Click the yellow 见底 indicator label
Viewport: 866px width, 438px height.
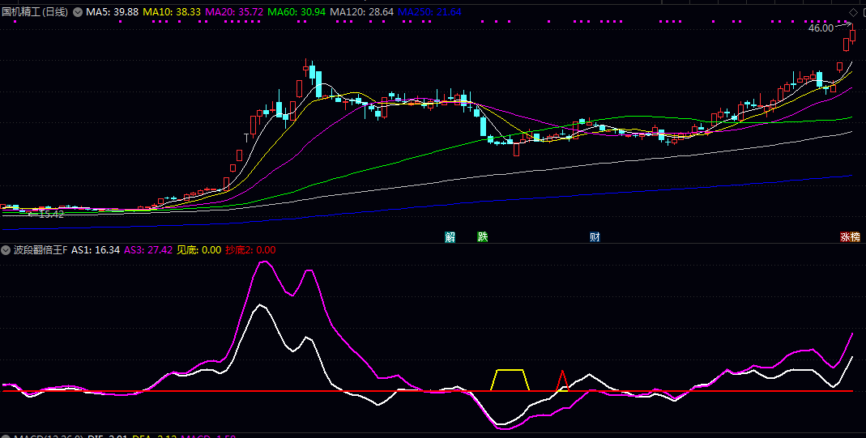[x=198, y=250]
